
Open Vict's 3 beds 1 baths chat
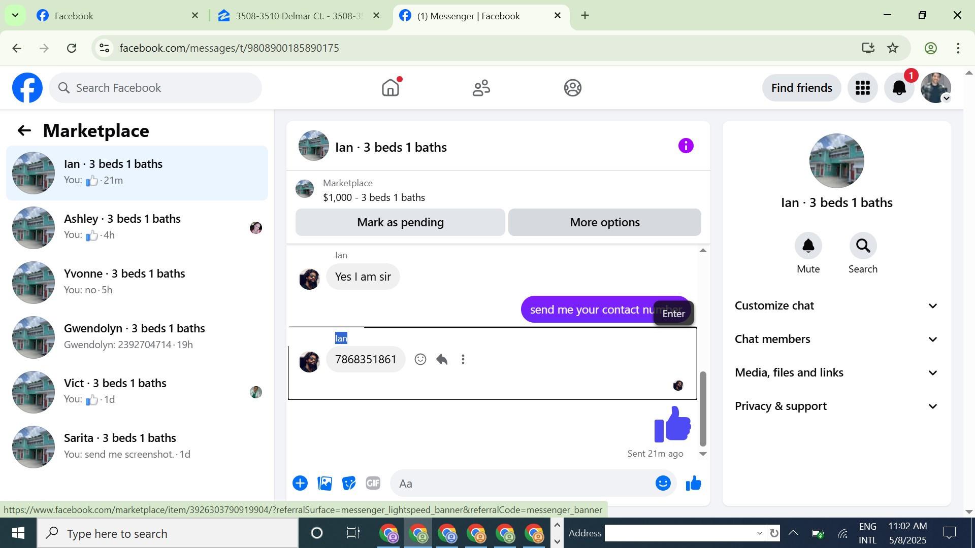137,392
